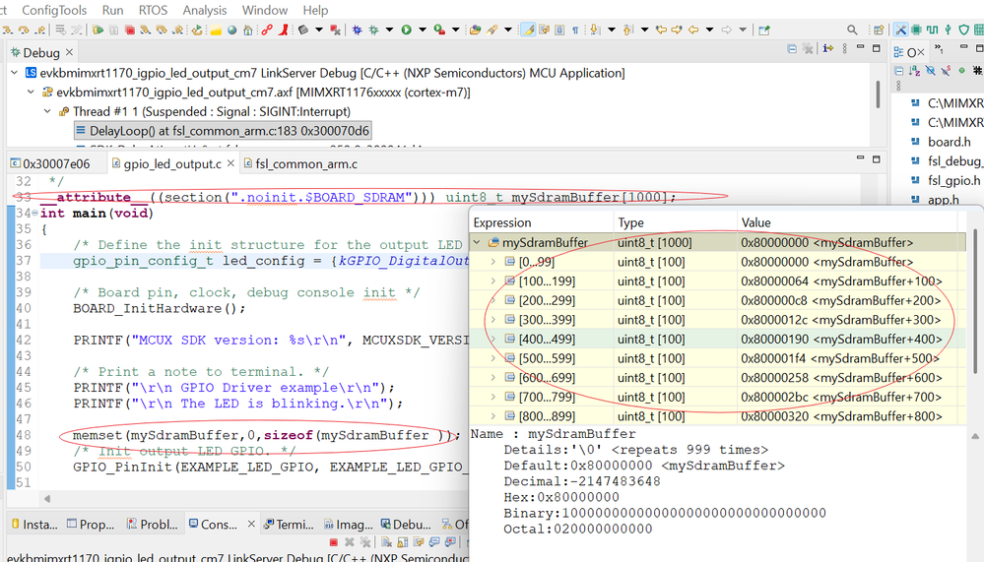
Task: Open the Run menu
Action: tap(113, 10)
